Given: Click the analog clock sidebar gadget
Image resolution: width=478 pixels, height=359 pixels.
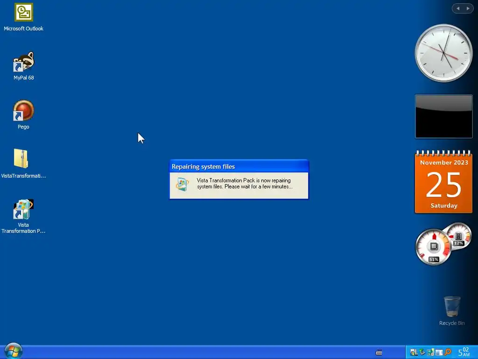Looking at the screenshot, I should pyautogui.click(x=444, y=53).
